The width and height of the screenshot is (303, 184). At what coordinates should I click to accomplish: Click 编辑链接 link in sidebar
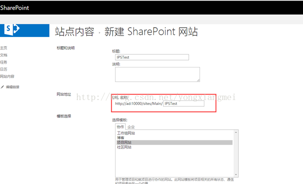click(x=13, y=87)
